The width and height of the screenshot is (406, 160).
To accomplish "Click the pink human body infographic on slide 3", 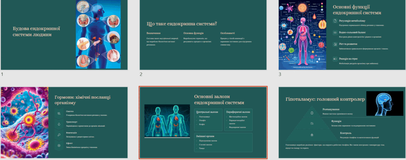I will coord(302,35).
